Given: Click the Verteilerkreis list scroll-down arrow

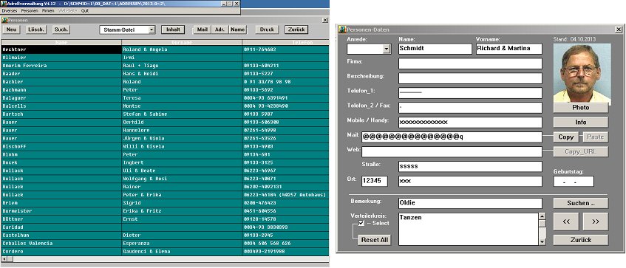Looking at the screenshot, I should pos(542,241).
